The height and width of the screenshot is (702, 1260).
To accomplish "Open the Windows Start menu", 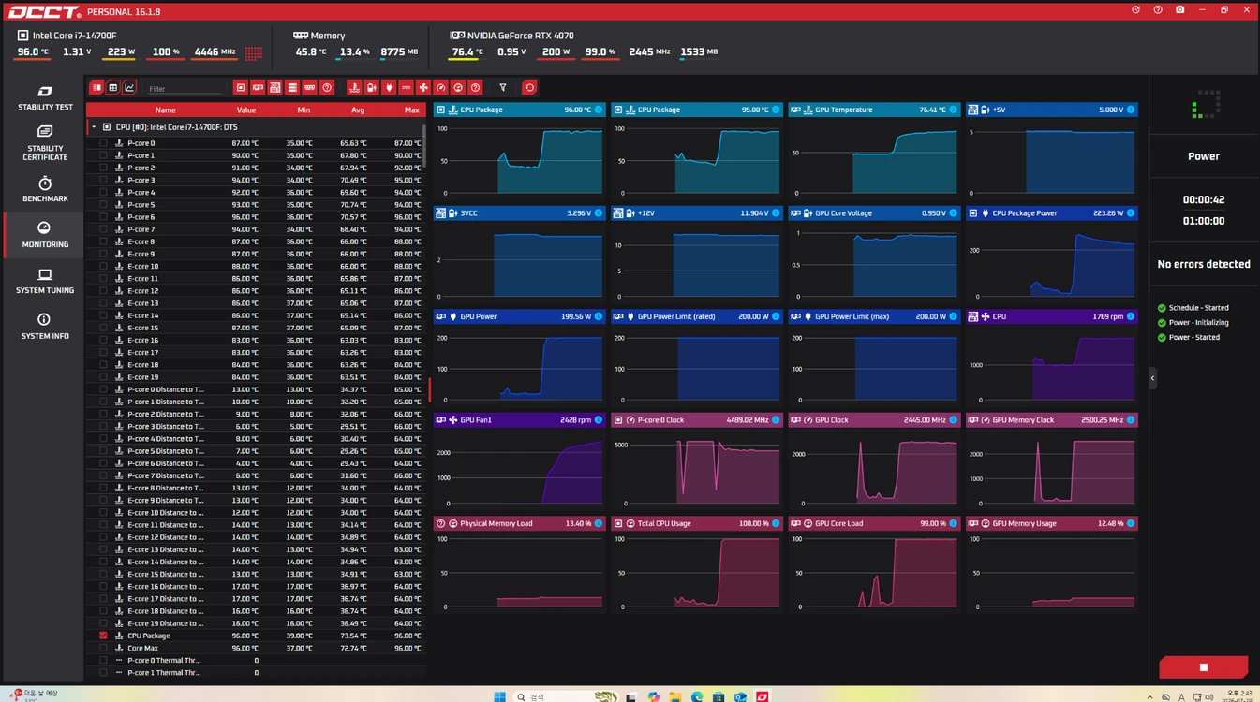I will pos(499,696).
